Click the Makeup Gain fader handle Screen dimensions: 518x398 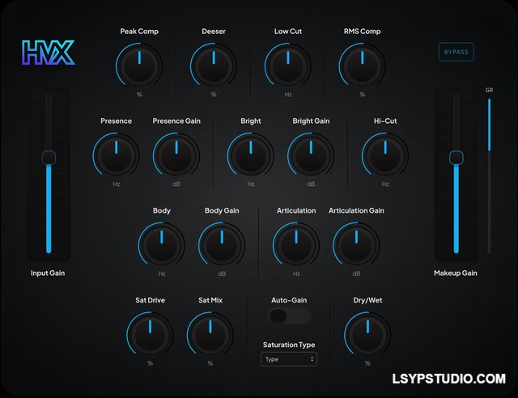pyautogui.click(x=456, y=158)
